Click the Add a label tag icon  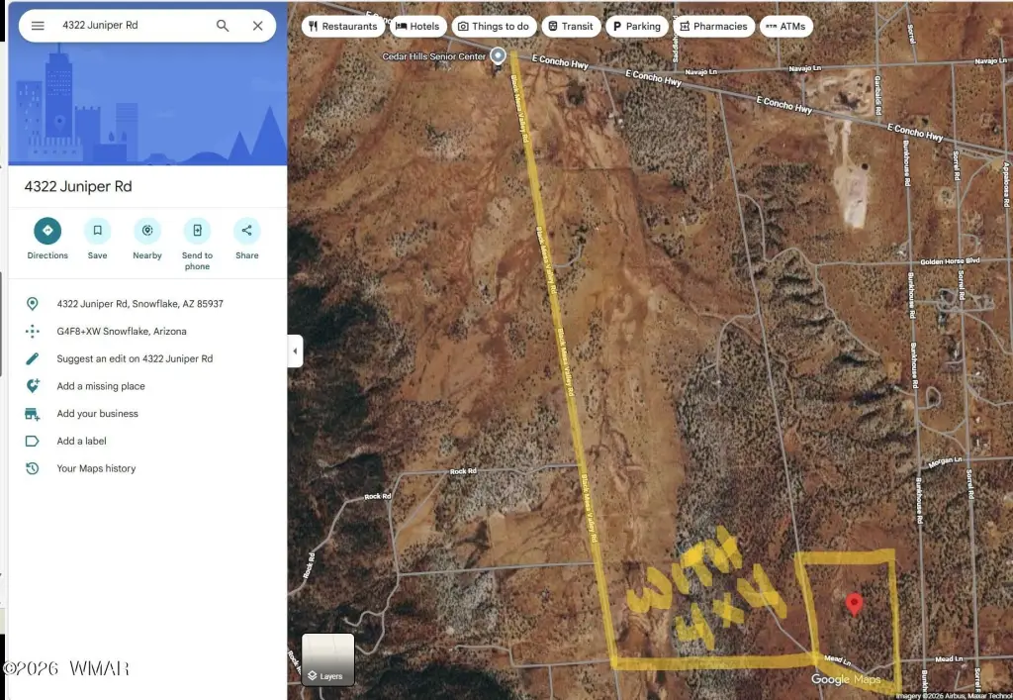pyautogui.click(x=32, y=441)
